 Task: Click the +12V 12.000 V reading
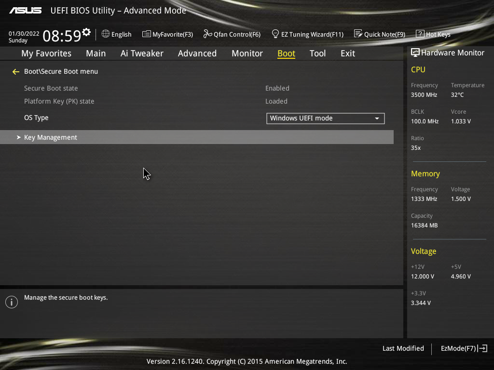422,276
